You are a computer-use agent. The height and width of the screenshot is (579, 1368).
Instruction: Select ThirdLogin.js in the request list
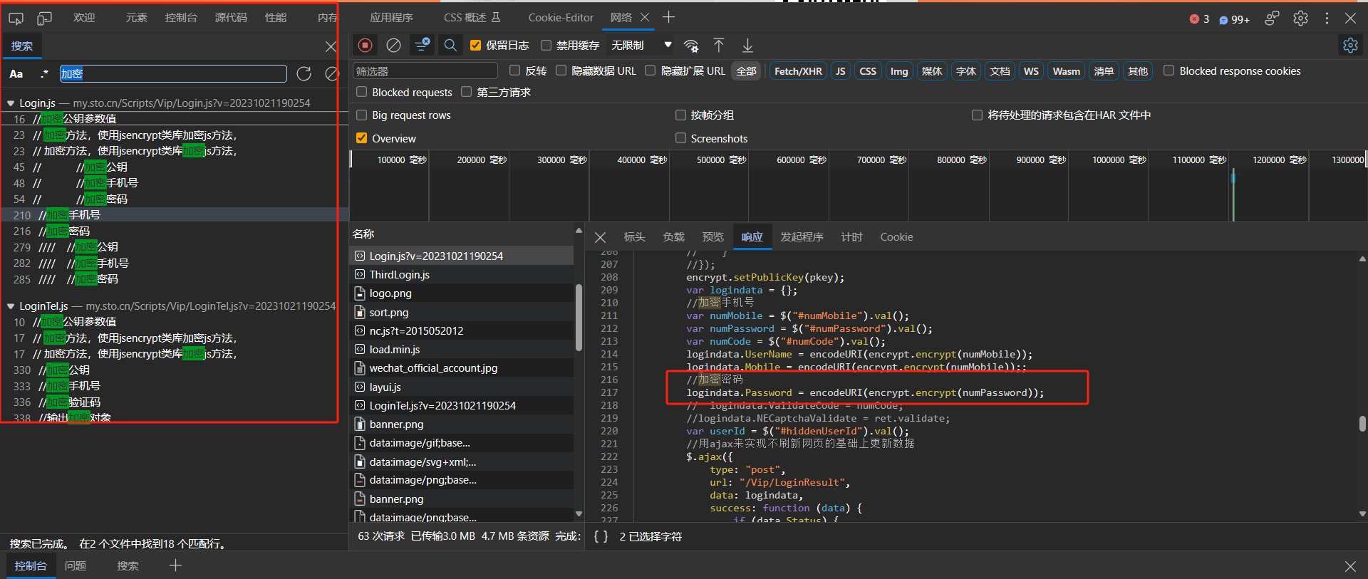click(462, 275)
